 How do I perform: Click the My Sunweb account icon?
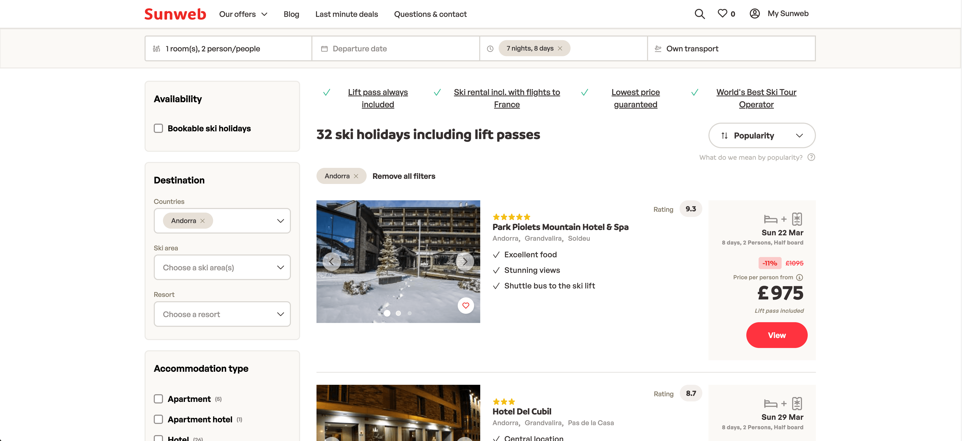(x=754, y=14)
